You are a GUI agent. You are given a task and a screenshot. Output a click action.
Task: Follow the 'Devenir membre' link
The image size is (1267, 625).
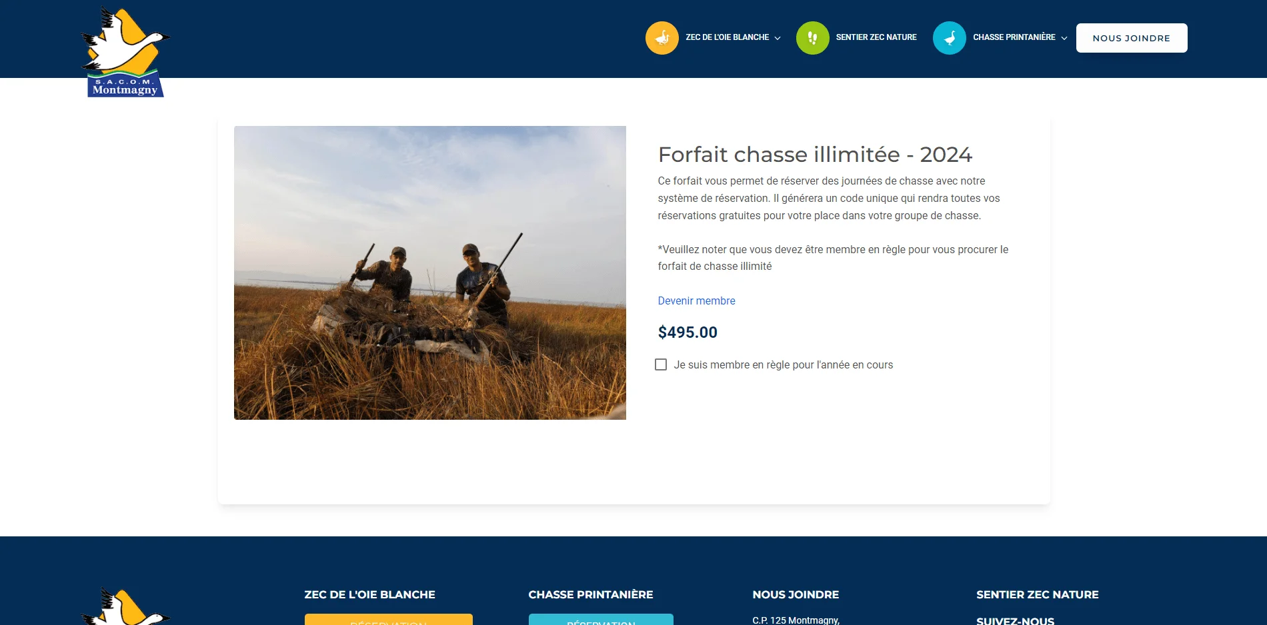pos(696,301)
